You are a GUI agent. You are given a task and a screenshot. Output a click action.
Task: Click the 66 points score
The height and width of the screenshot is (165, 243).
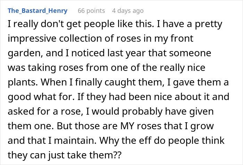click(x=91, y=11)
